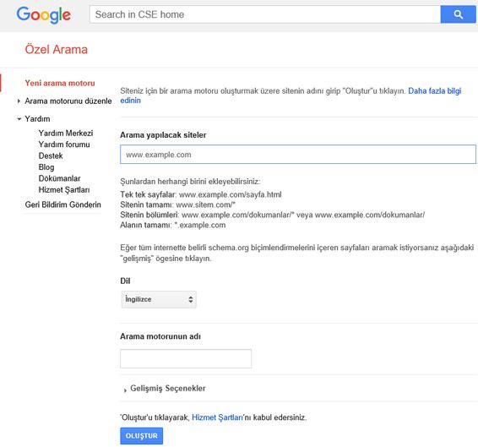The image size is (478, 447).
Task: Open Yardım forumu link
Action: 64,144
